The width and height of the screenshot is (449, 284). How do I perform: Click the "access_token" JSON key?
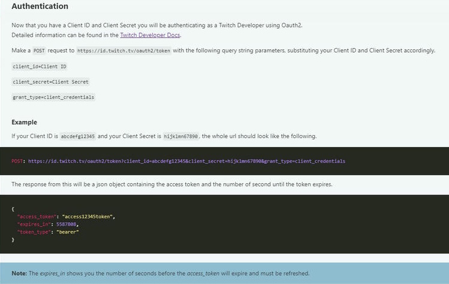(37, 217)
